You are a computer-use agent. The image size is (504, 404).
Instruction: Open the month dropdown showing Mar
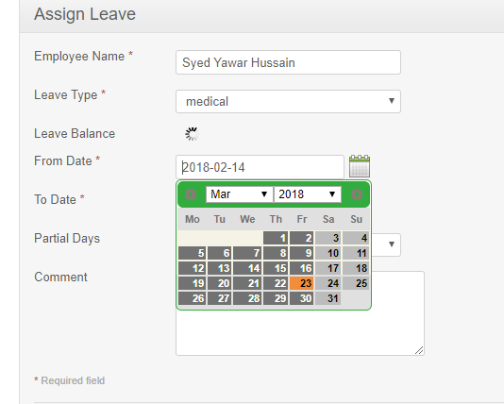coord(239,194)
